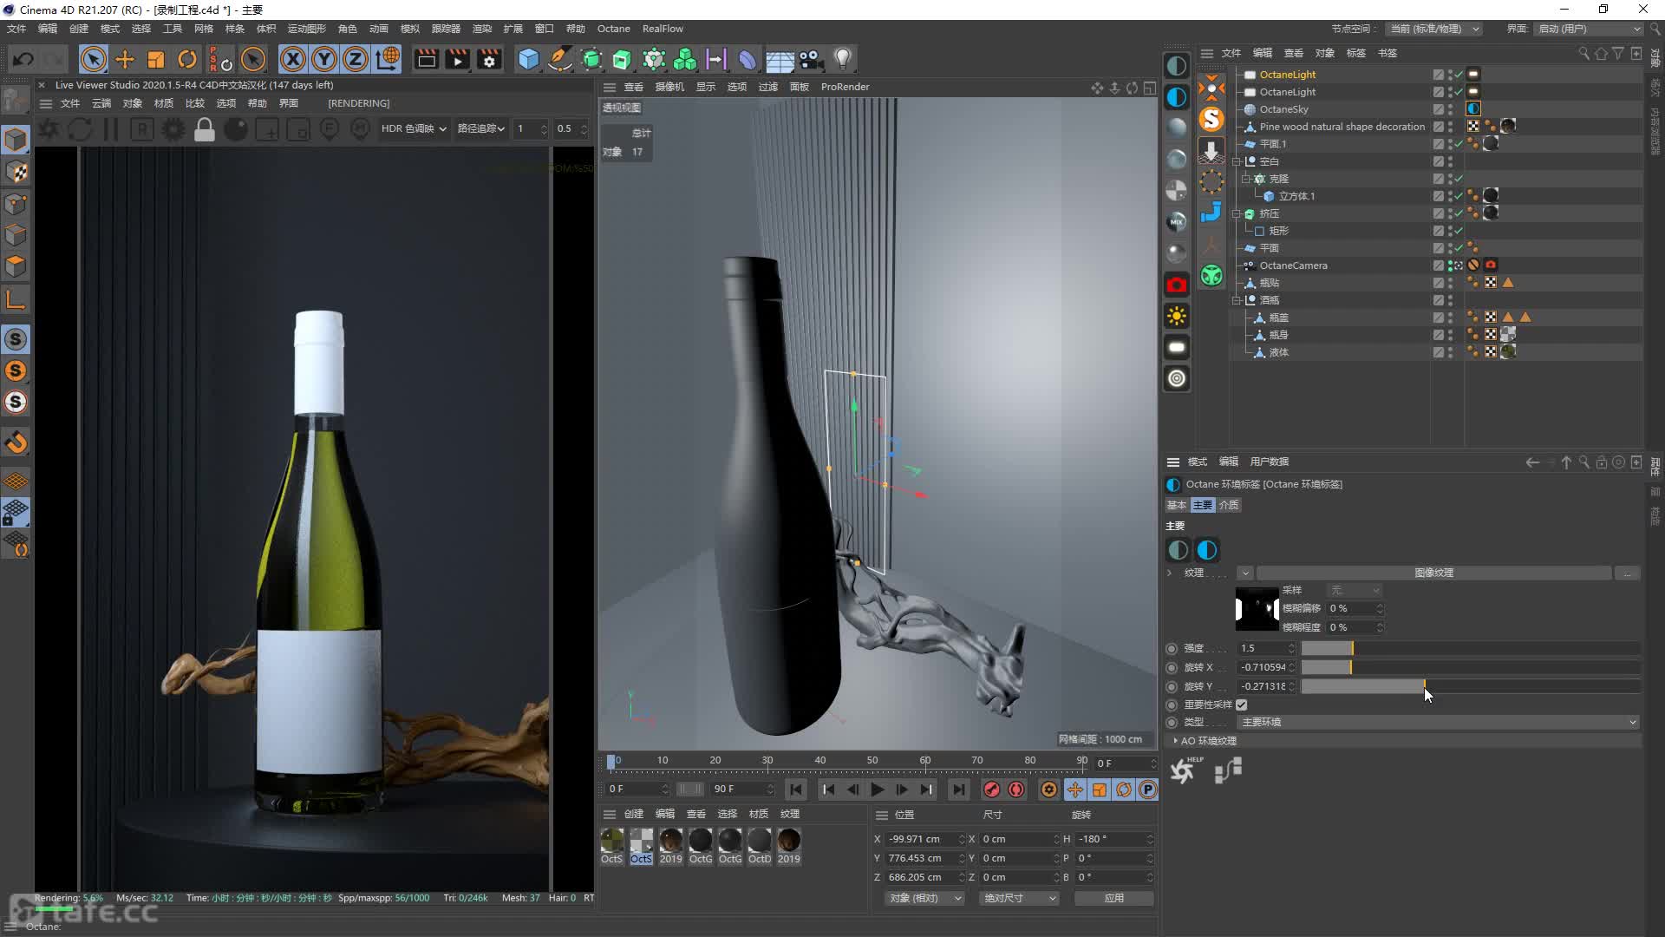This screenshot has width=1665, height=937.
Task: Select the Move tool in top toolbar
Action: (125, 59)
